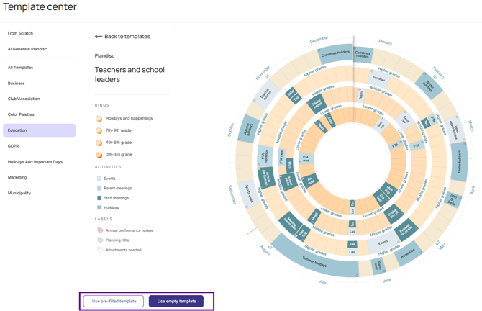482x311 pixels.
Task: Select AI Generate Plandisc option
Action: 27,49
